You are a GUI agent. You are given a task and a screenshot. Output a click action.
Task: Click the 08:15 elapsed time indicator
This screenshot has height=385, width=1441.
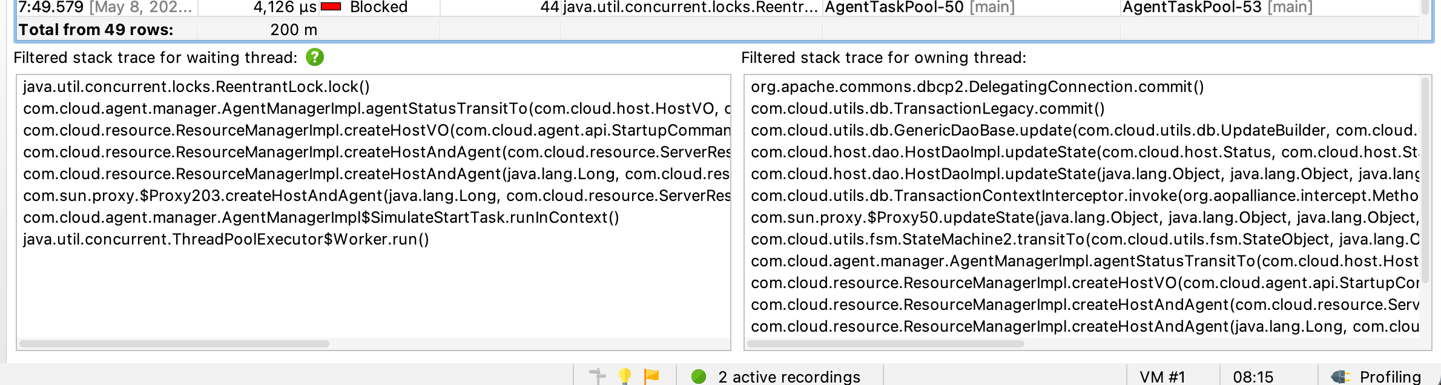click(x=1253, y=377)
